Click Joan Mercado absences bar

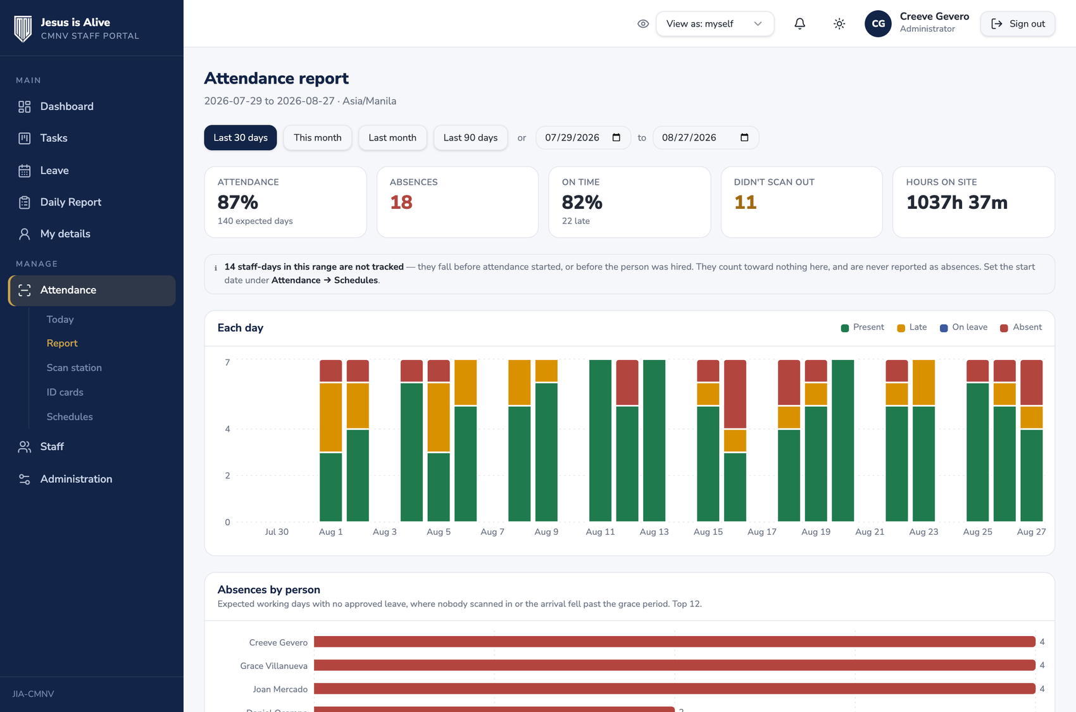[675, 689]
